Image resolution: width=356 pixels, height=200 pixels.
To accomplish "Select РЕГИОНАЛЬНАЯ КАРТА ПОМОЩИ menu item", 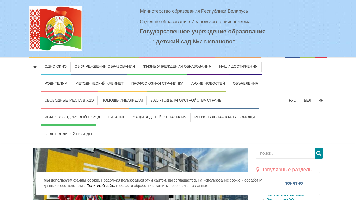I will pos(225,117).
